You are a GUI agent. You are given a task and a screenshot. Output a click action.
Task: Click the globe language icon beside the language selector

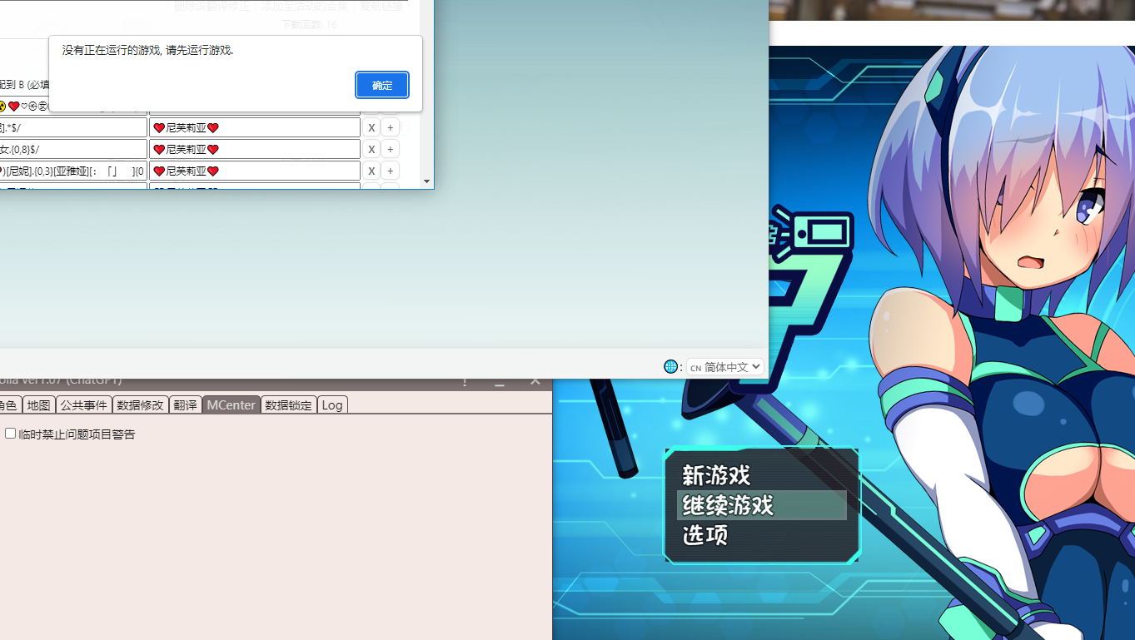click(x=671, y=366)
